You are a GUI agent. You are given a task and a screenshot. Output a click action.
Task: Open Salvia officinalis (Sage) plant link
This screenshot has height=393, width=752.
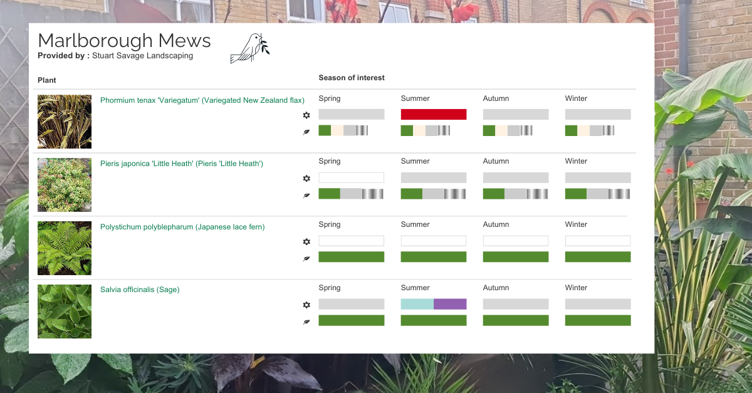point(140,290)
